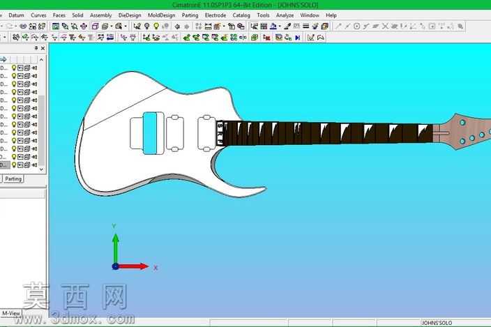This screenshot has width=491, height=327.
Task: Open the Datum menu
Action: tap(16, 15)
